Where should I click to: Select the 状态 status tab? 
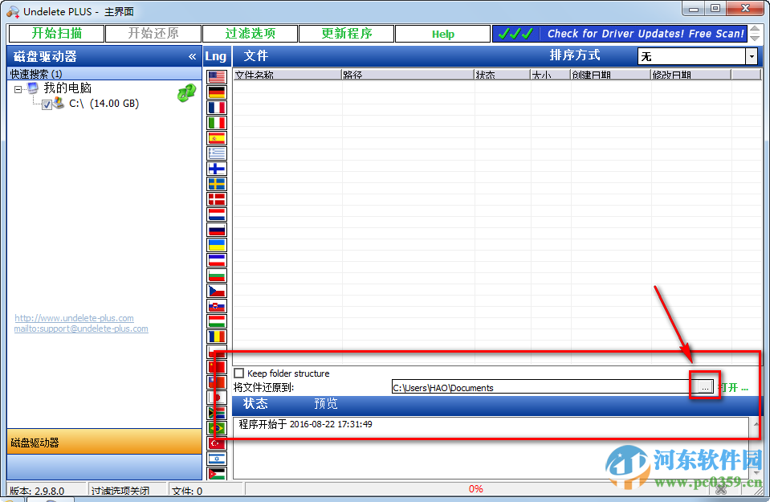click(x=256, y=404)
